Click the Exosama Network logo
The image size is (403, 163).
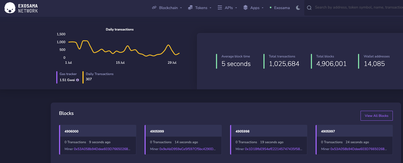coord(21,8)
